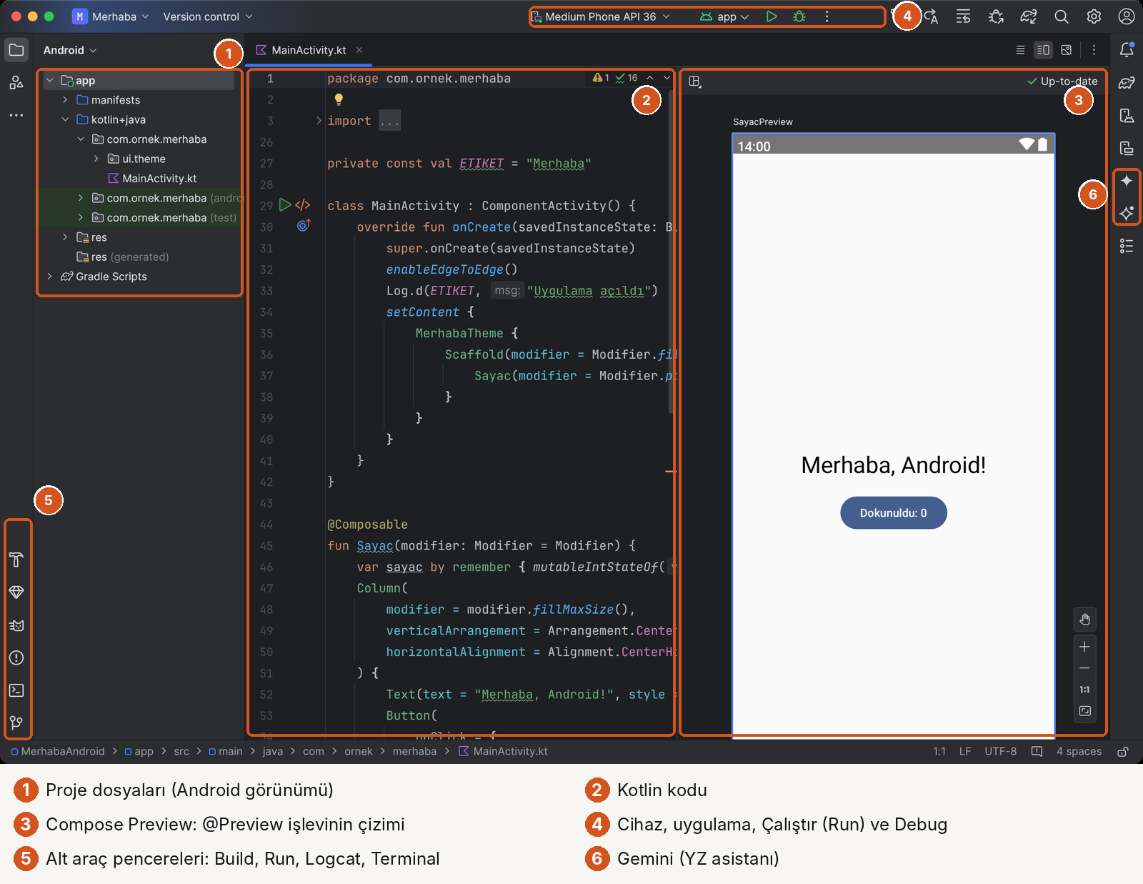Screen dimensions: 1143x884
Task: Open the Medium Phone API 36 device dropdown
Action: pyautogui.click(x=602, y=16)
